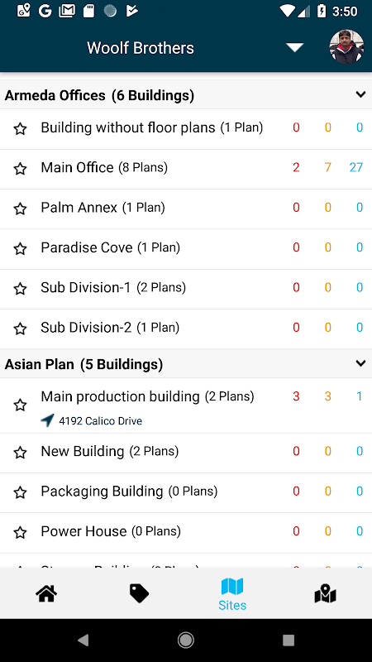Screen dimensions: 372x662
Task: Open the home icon in bottom navigation
Action: 46,594
